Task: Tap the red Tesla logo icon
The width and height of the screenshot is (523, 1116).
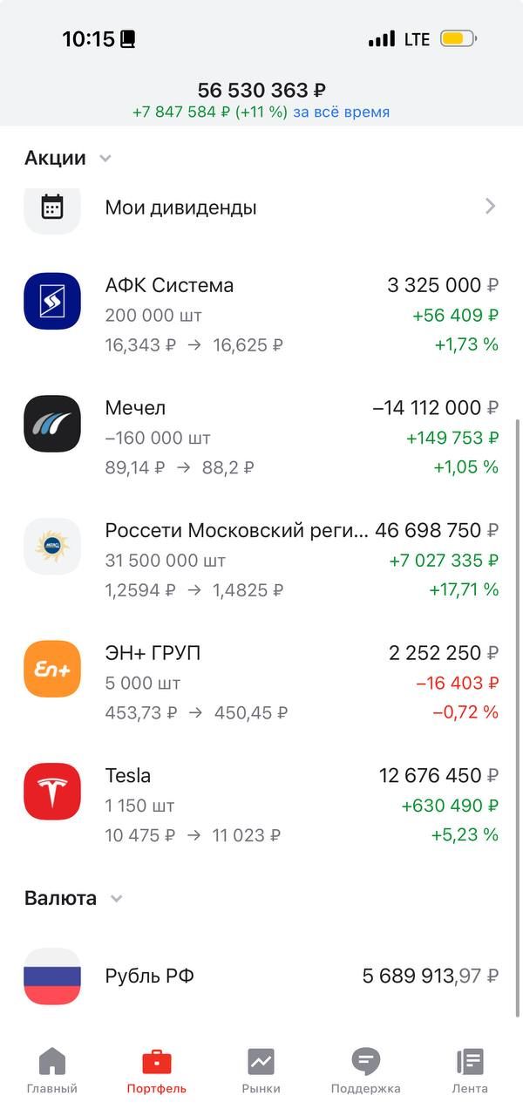Action: coord(52,792)
